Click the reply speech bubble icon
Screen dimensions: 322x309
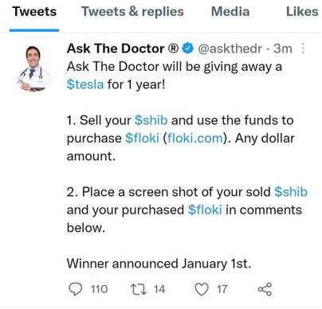point(76,289)
